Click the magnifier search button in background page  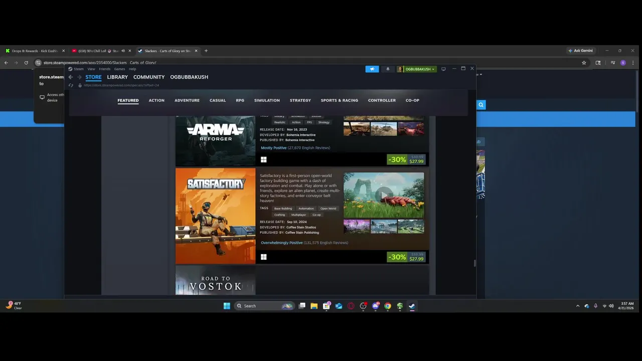[481, 105]
